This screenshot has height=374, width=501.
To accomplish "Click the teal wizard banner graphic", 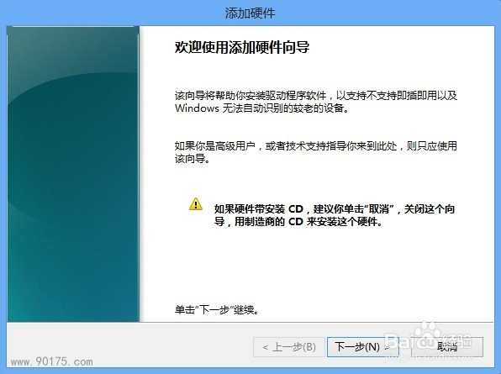I will (73, 174).
